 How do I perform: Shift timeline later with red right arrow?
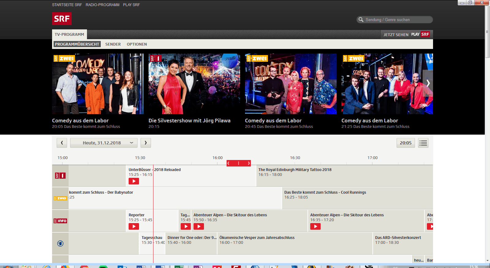pos(248,163)
